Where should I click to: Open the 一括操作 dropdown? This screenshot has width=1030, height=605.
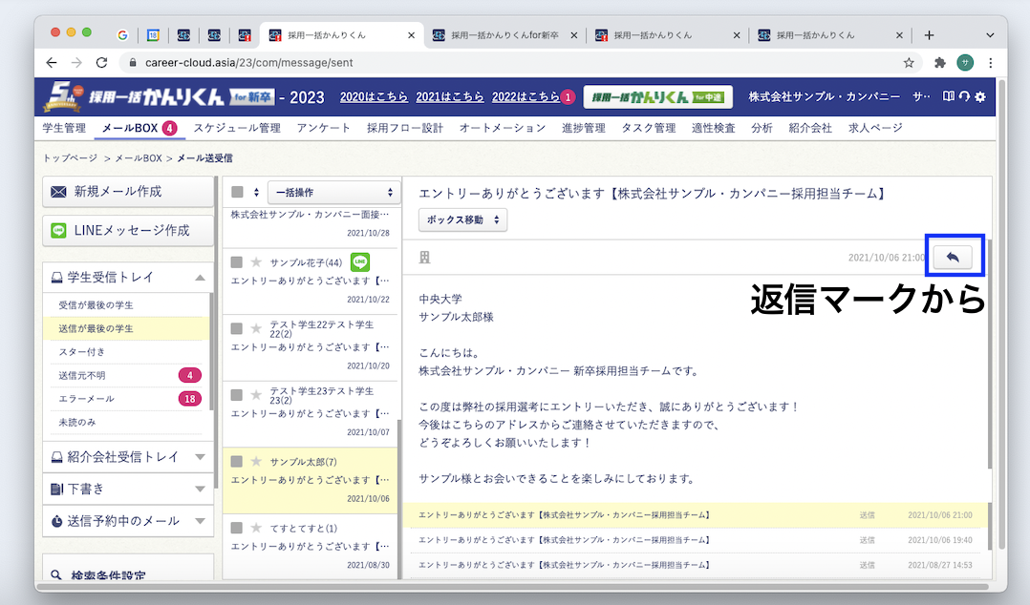coord(333,192)
